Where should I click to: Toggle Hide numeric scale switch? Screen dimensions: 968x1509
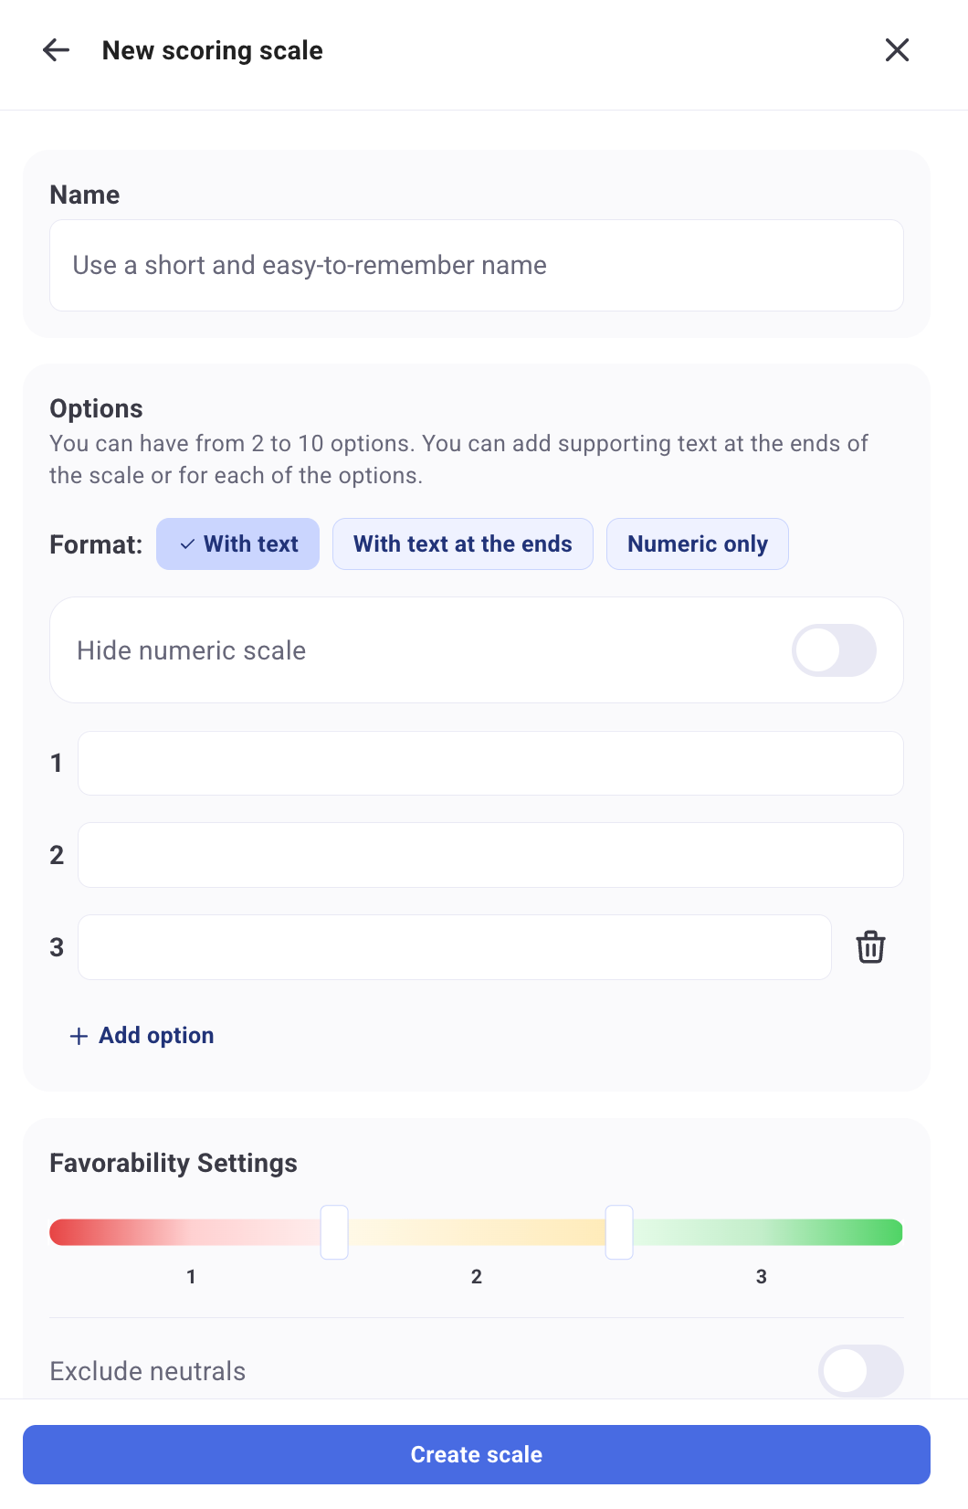coord(834,650)
